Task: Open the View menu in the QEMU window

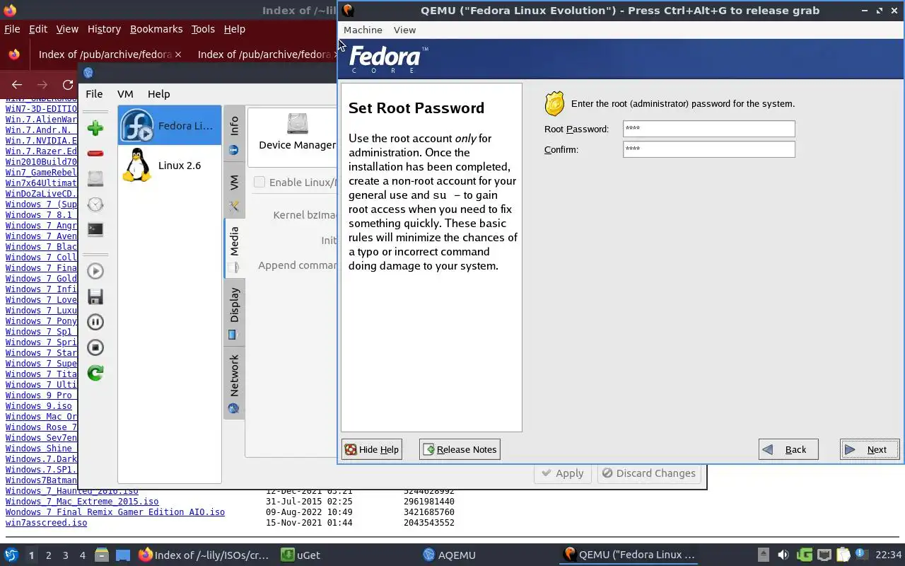Action: pyautogui.click(x=404, y=30)
